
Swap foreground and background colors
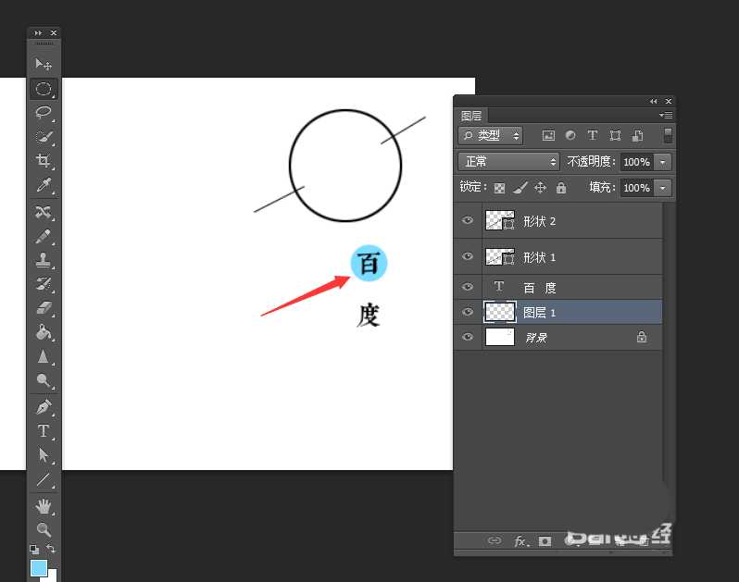[51, 549]
